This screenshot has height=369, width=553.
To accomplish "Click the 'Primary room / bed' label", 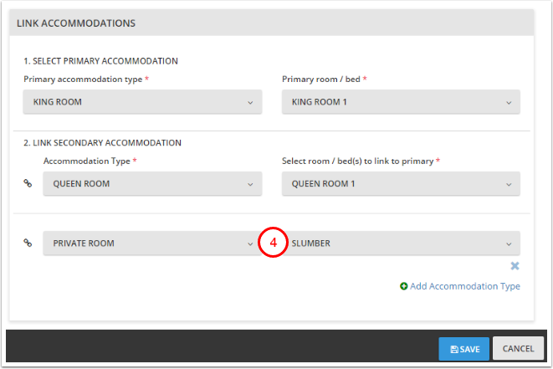I will click(321, 79).
